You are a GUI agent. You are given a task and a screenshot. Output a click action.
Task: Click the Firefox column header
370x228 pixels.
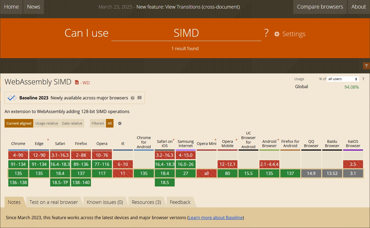click(x=81, y=144)
